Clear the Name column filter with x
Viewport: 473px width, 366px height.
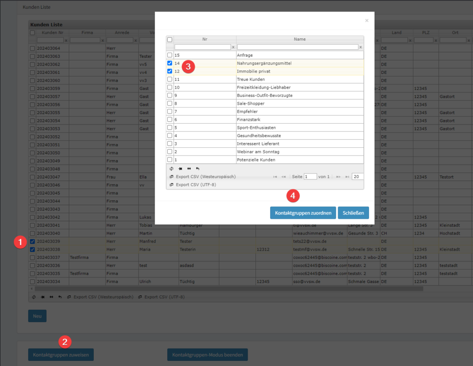[x=361, y=47]
